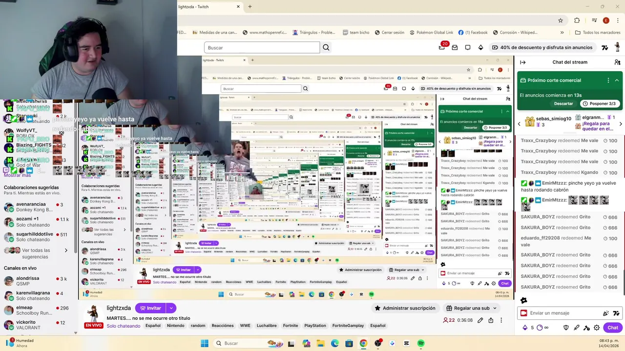Open the 7TV emote menu in chat

[x=616, y=313]
